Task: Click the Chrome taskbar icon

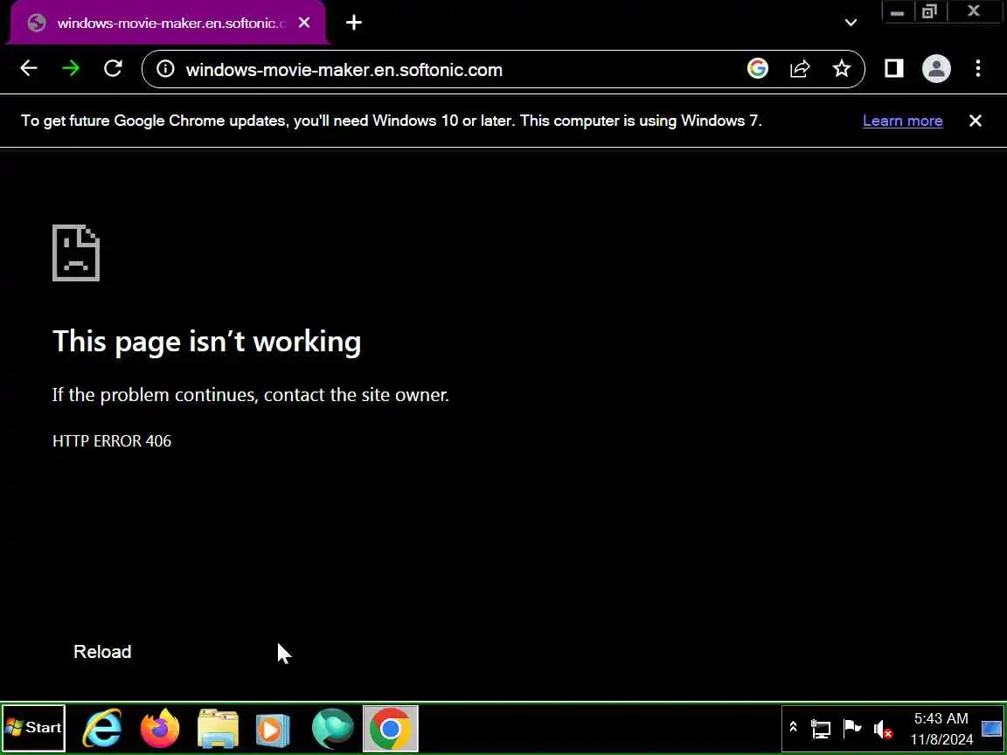Action: (391, 728)
